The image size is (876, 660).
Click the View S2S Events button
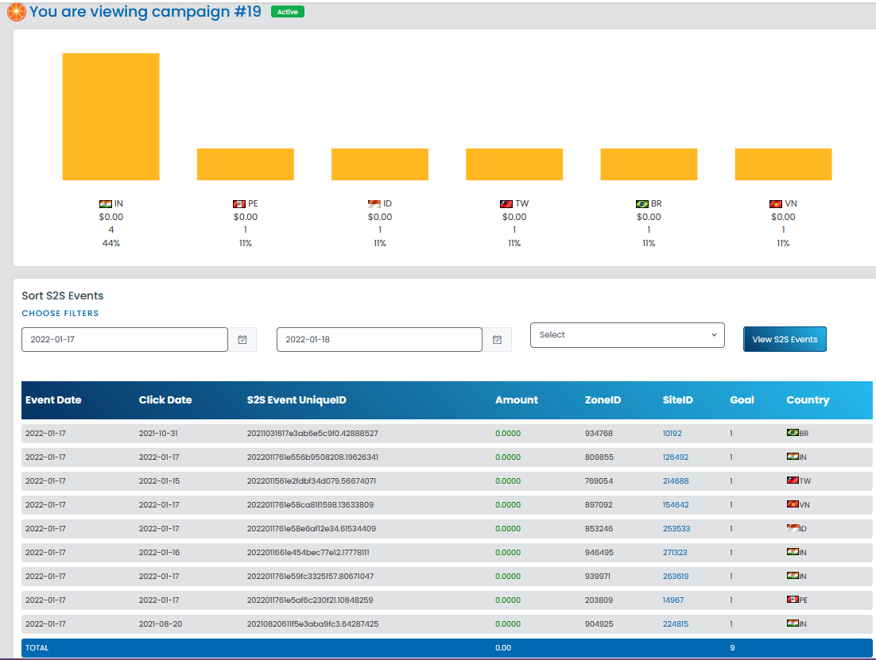click(785, 339)
